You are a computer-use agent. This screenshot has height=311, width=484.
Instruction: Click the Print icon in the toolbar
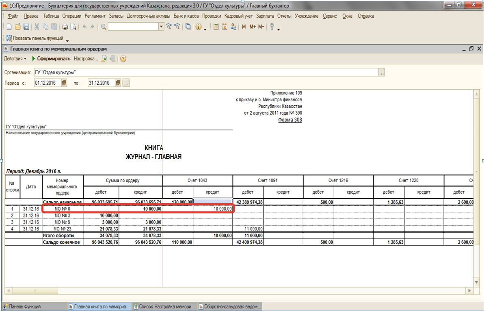point(65,27)
